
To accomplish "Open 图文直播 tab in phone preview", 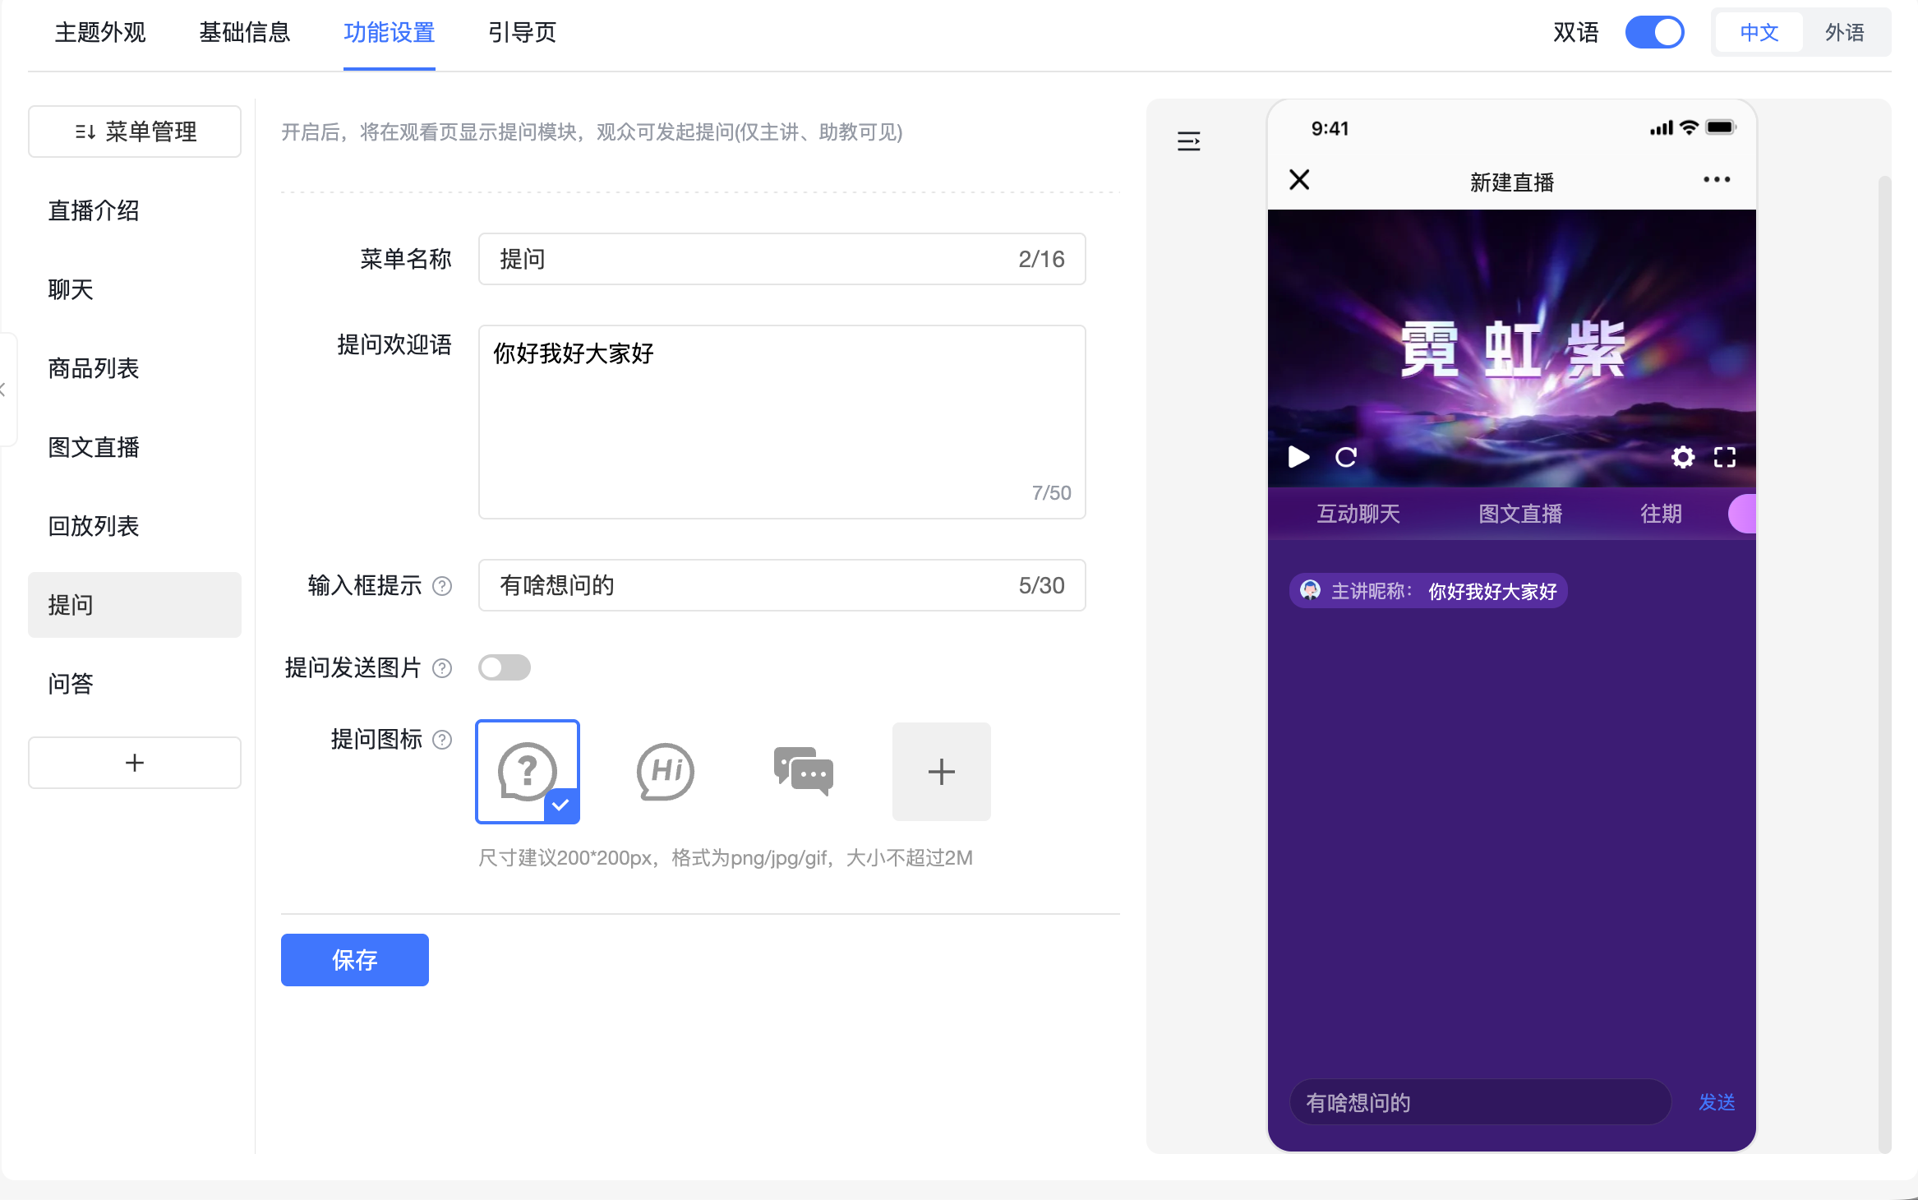I will pyautogui.click(x=1520, y=514).
